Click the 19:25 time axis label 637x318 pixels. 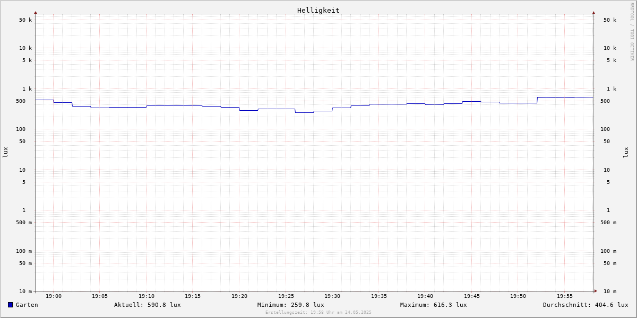click(286, 296)
